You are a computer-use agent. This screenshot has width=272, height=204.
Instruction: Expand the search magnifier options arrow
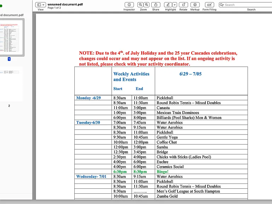pos(222,5)
